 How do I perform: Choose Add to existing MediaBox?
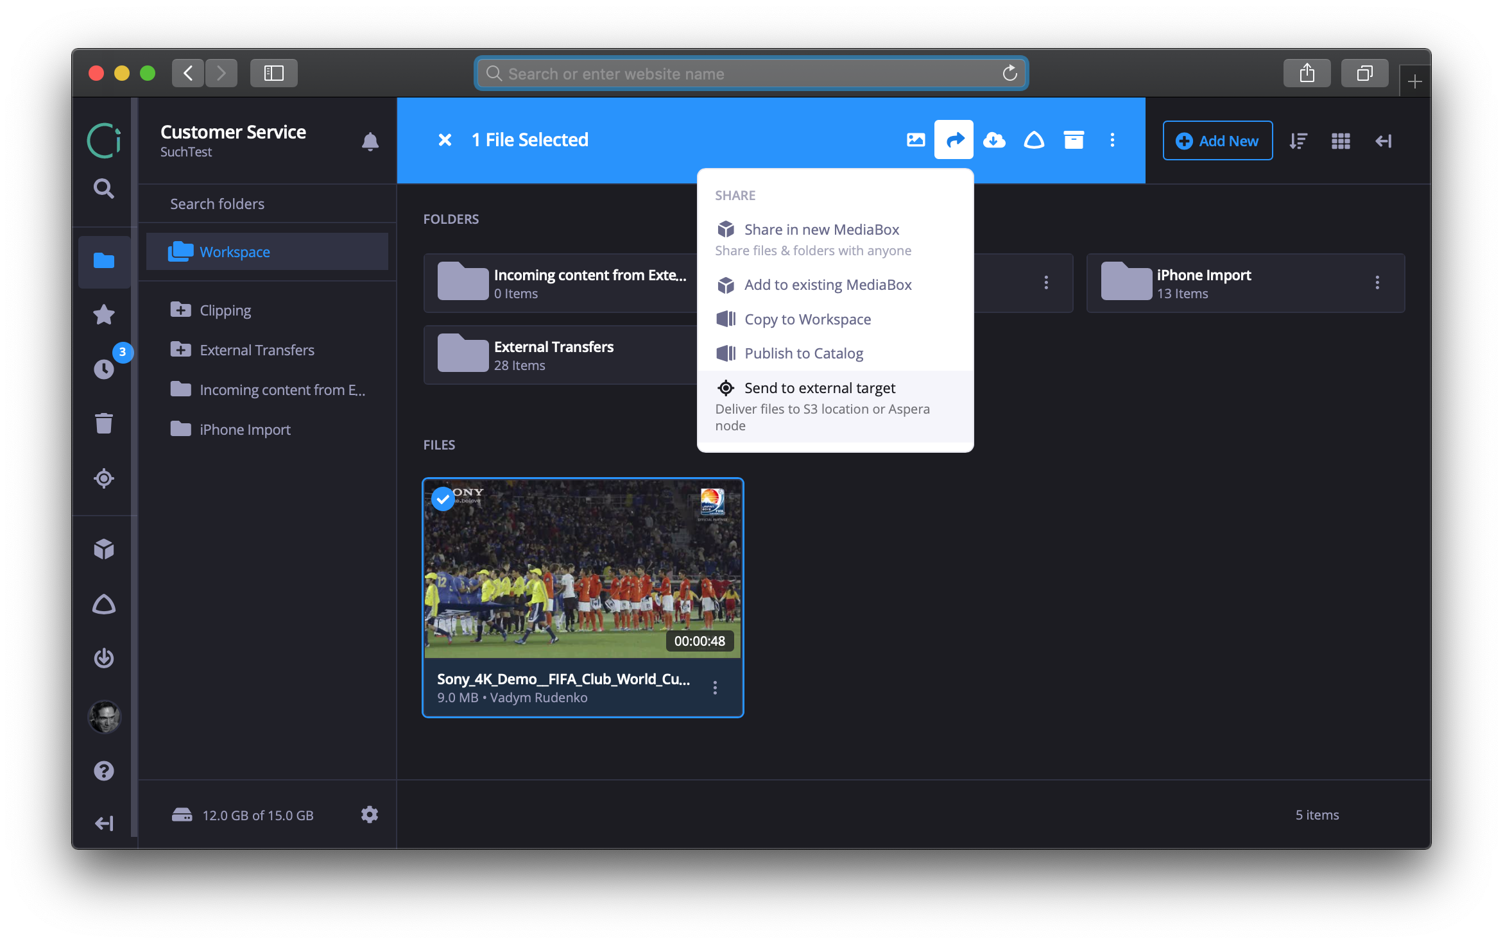pyautogui.click(x=835, y=285)
